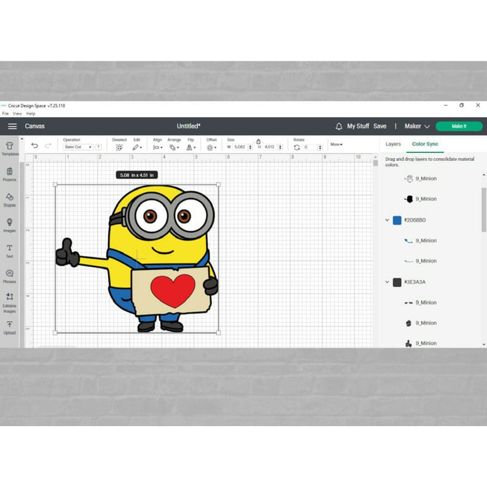Click the Undo arrow icon
487x487 pixels.
point(35,146)
